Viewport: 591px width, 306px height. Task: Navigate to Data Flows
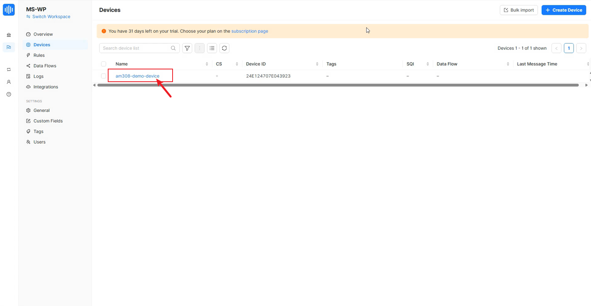click(x=55, y=66)
